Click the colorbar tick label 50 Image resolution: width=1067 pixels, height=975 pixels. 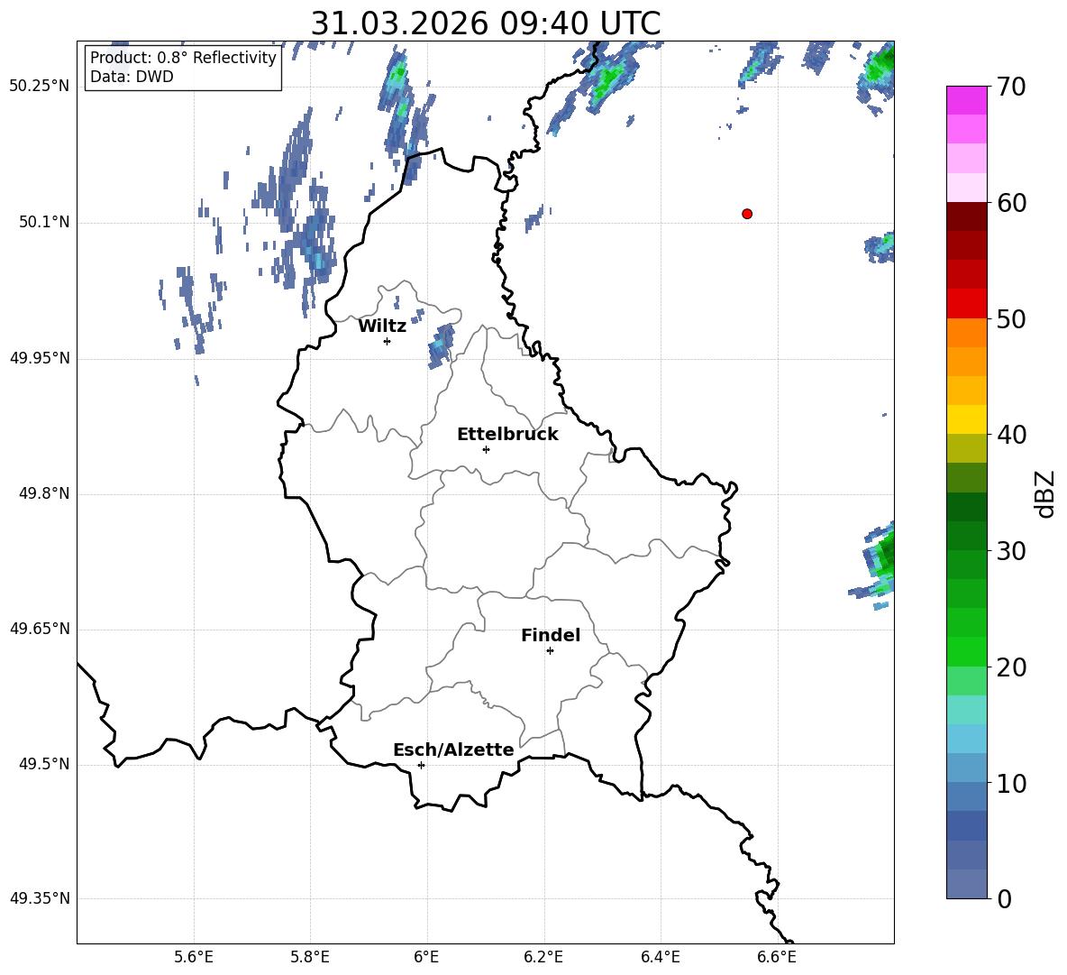(1011, 319)
